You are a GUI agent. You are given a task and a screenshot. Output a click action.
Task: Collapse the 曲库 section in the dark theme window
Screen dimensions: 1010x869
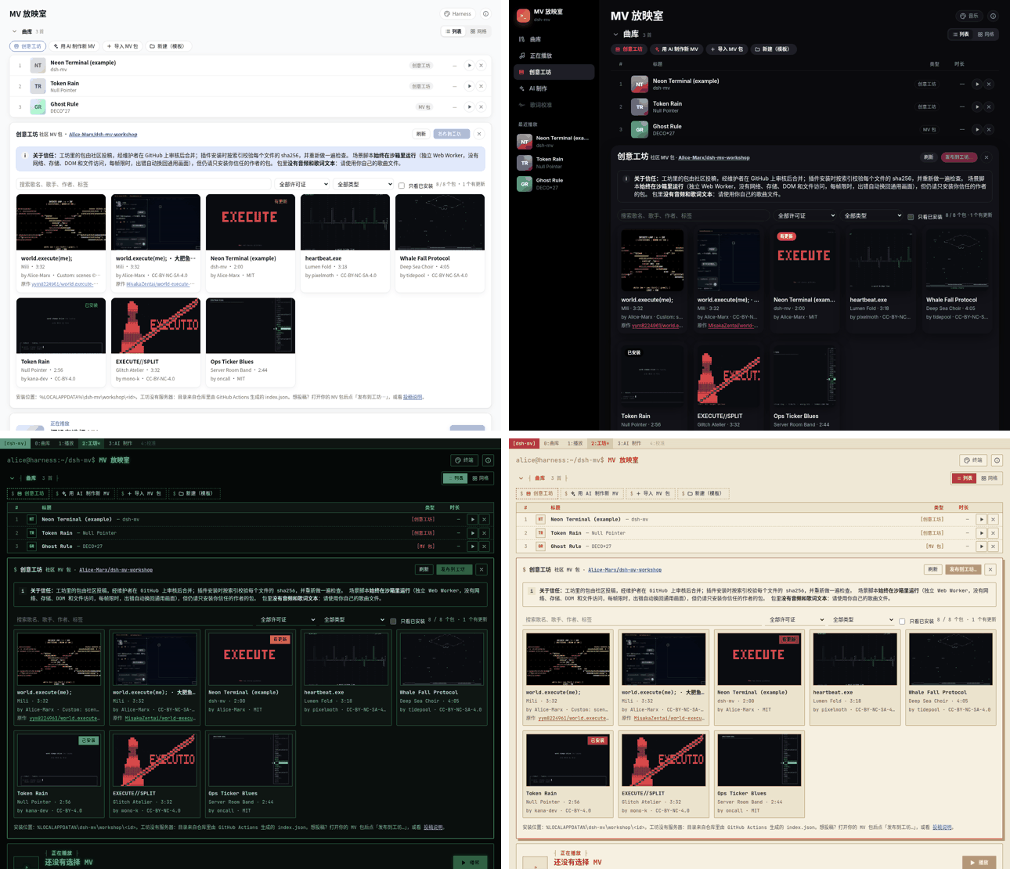point(615,34)
